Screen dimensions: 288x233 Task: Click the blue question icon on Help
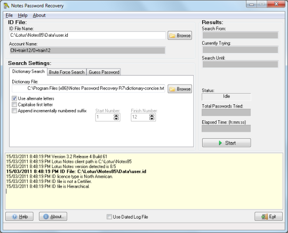[x=15, y=217]
